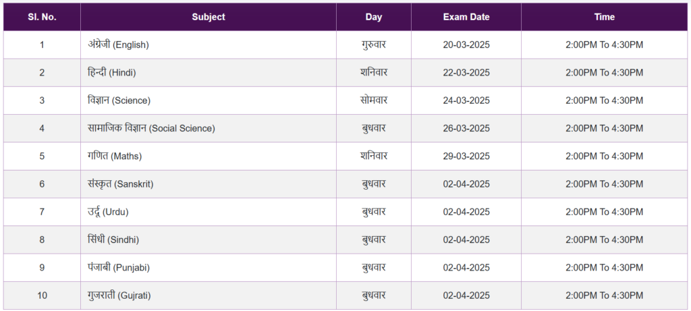Select the Maths subject cell
Image resolution: width=691 pixels, height=311 pixels.
tap(209, 156)
